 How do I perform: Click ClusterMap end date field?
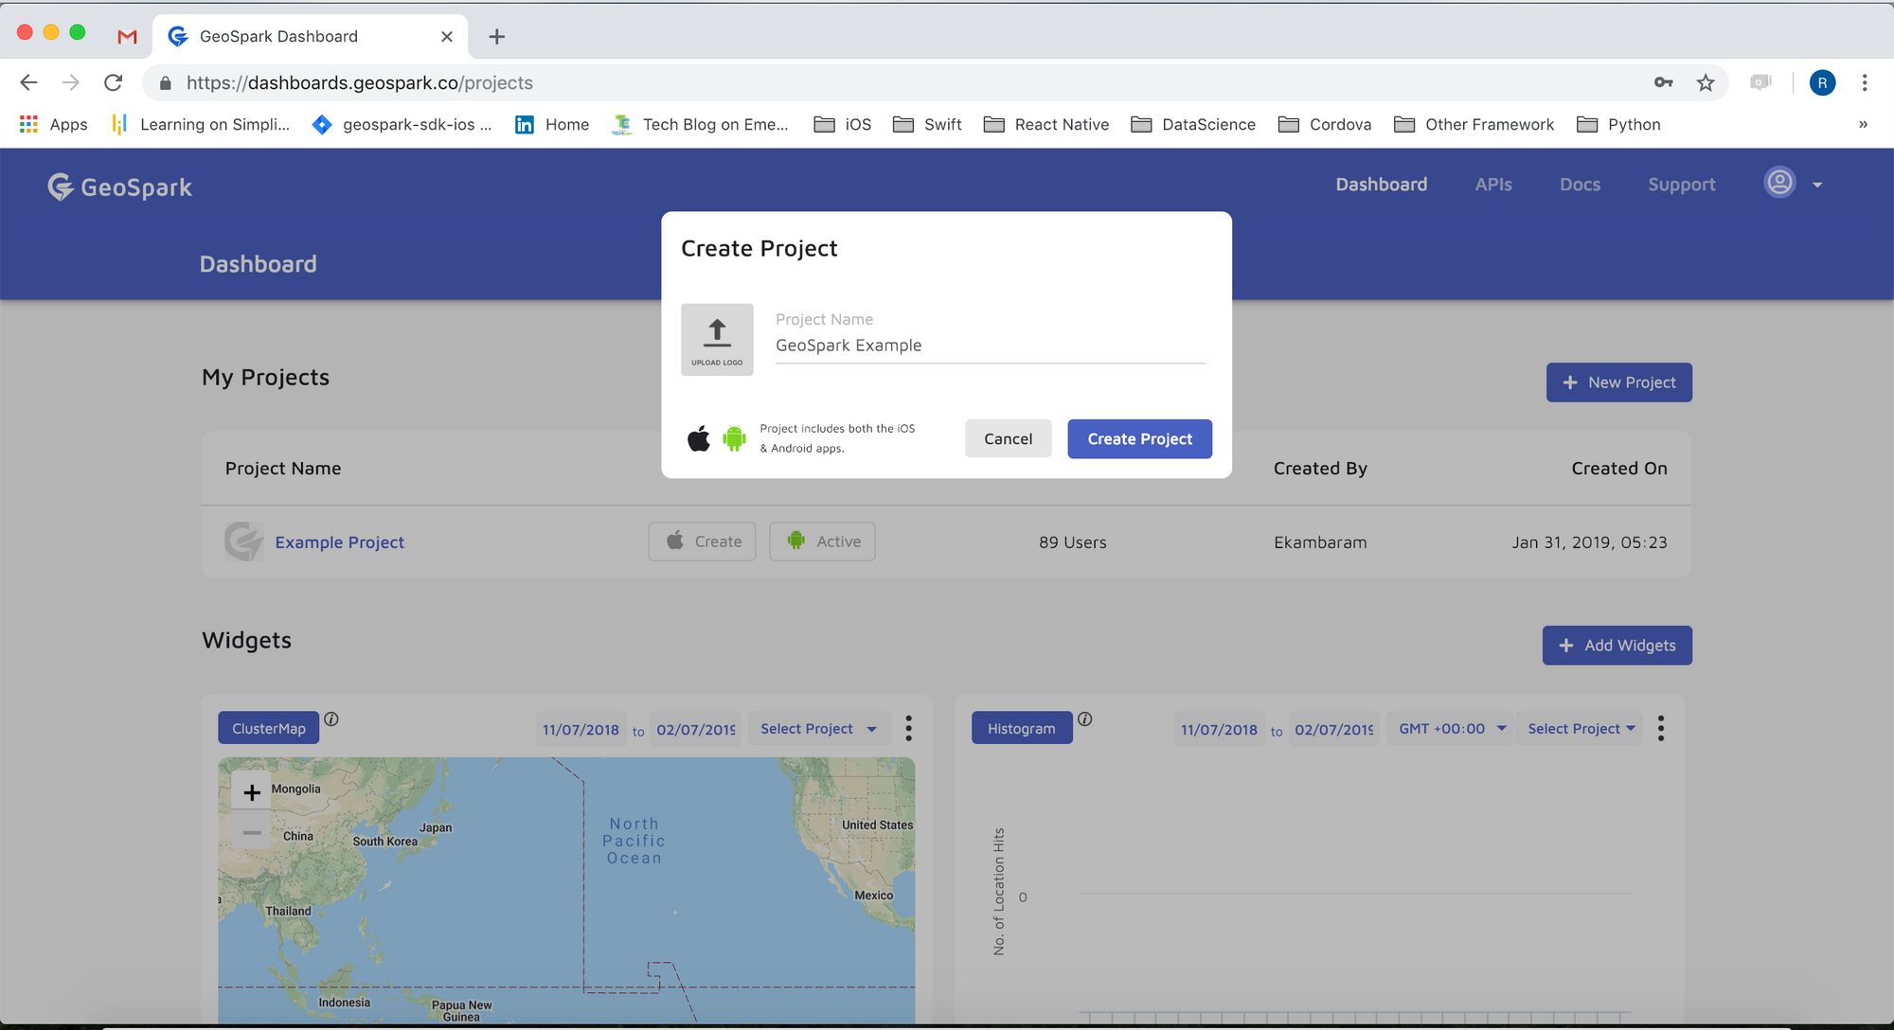[696, 729]
